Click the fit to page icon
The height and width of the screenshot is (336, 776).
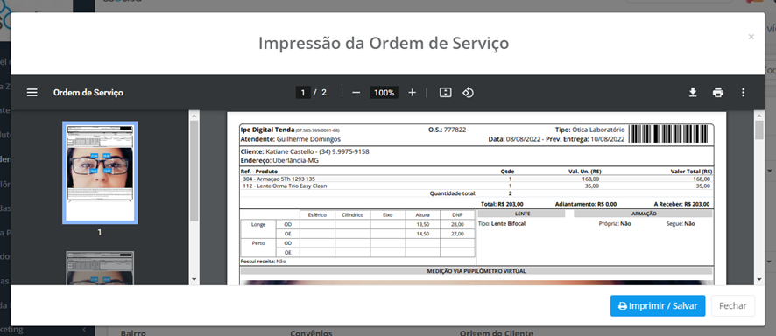pyautogui.click(x=446, y=93)
